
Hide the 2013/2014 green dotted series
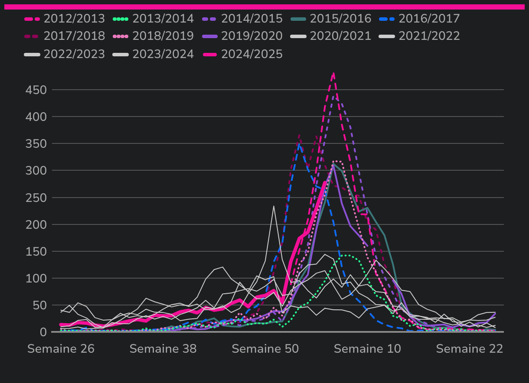coord(153,19)
